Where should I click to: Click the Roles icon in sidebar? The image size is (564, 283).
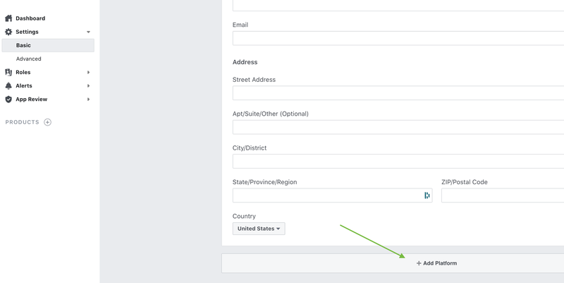coord(8,72)
